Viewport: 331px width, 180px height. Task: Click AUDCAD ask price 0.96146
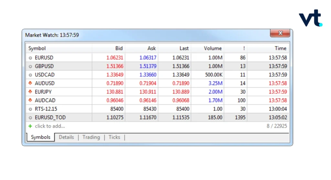click(148, 100)
